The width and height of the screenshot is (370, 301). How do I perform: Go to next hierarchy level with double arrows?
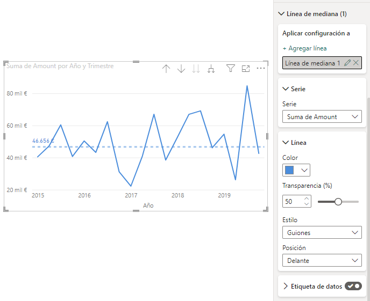[196, 69]
